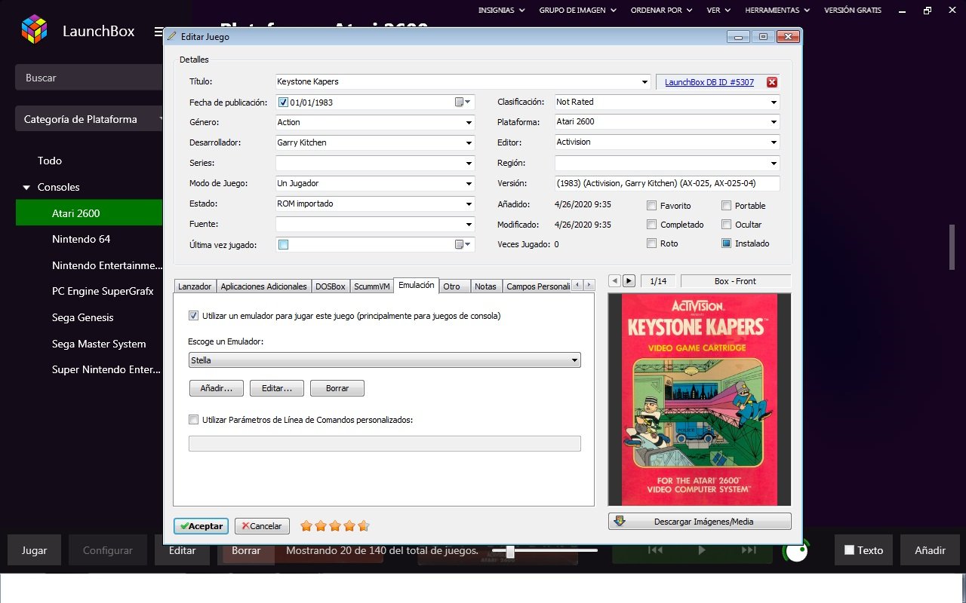Open calendar picker for Última vez jugado
This screenshot has width=966, height=603.
pyautogui.click(x=462, y=244)
